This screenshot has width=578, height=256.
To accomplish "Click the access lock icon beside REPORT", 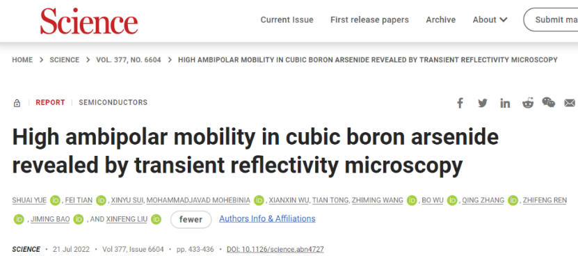I will 17,103.
